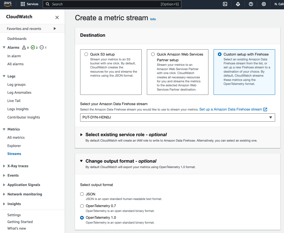Select Quick Amazon Web Services Partner setup
The image size is (284, 233).
153,54
